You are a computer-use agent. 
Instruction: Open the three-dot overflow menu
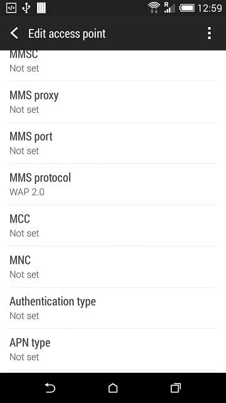[209, 33]
